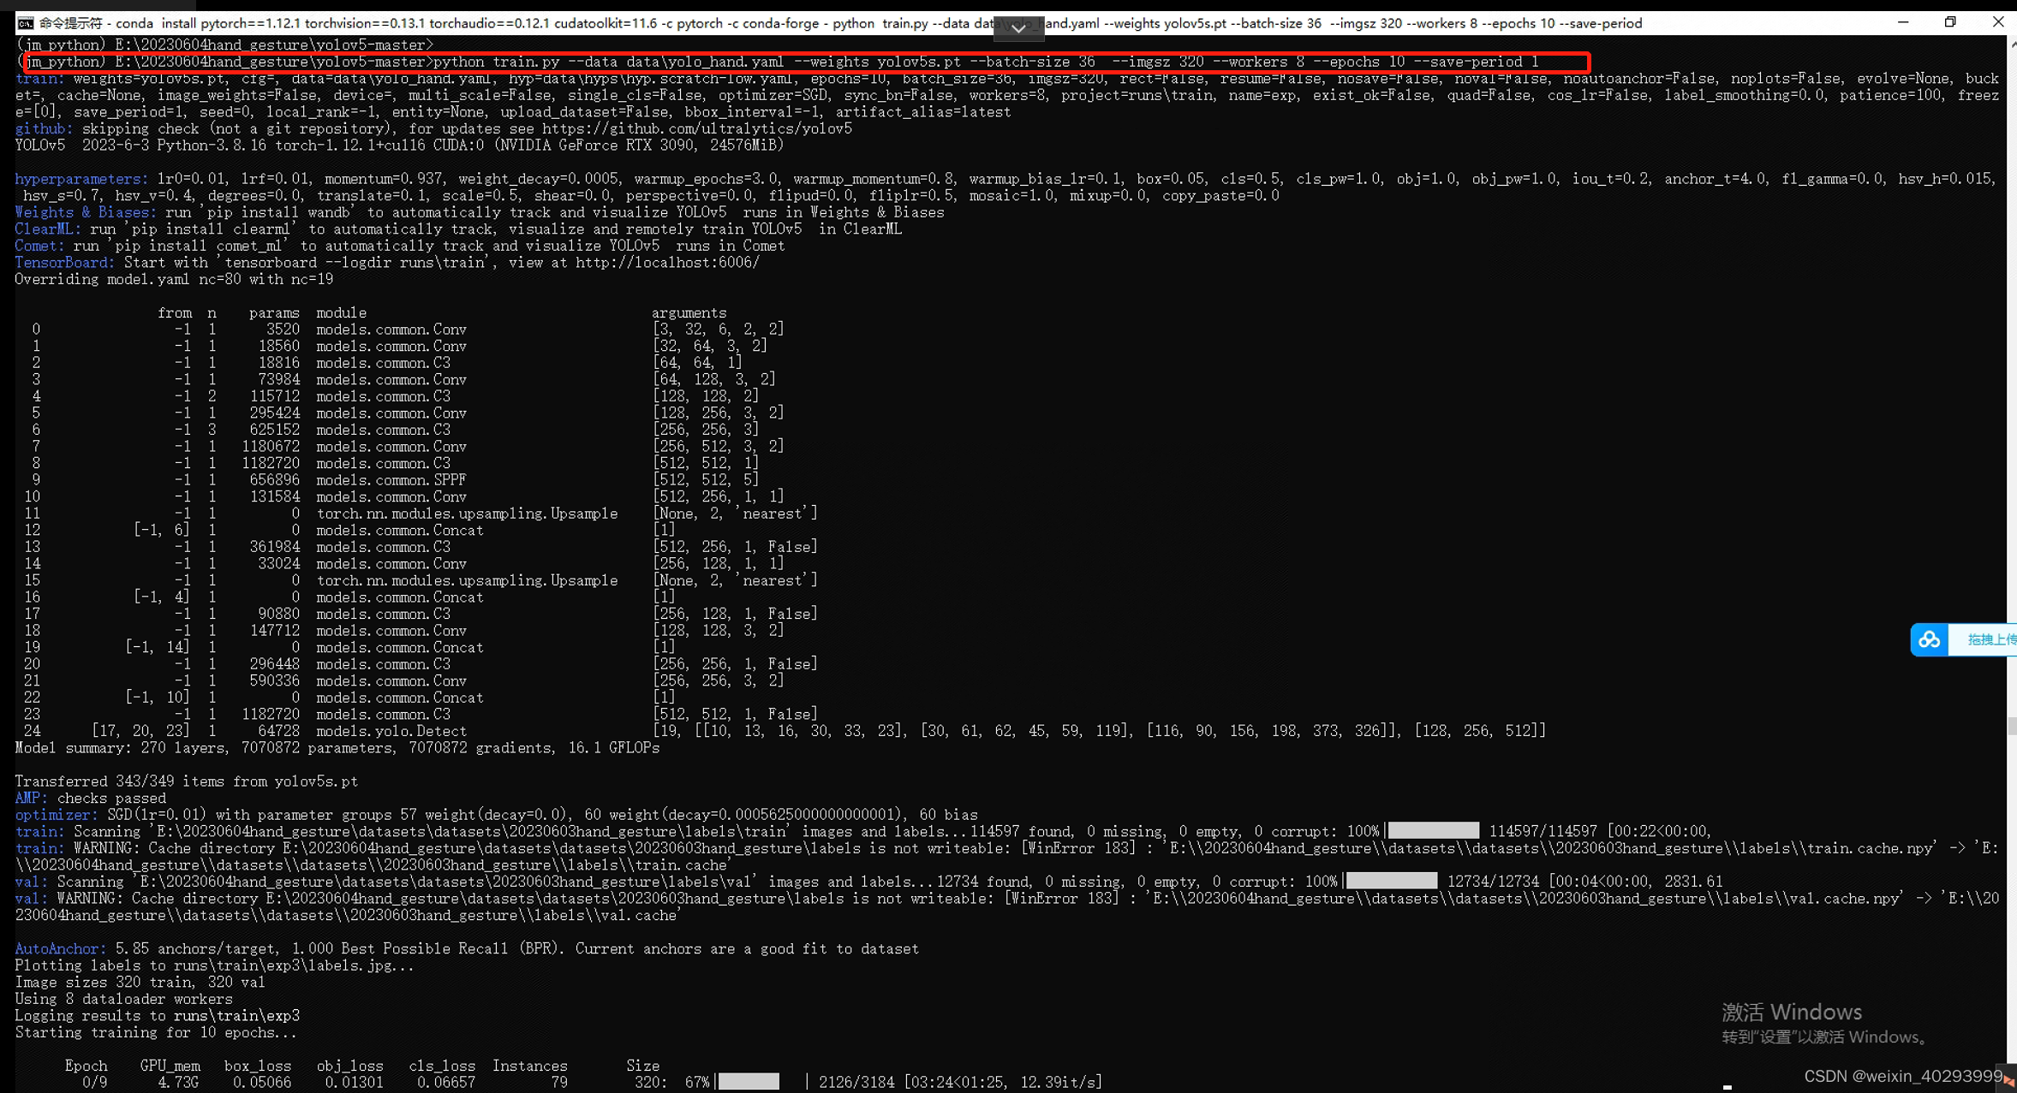The width and height of the screenshot is (2017, 1093).
Task: Click the orange icon in bottom-right corner
Action: (x=2008, y=1080)
